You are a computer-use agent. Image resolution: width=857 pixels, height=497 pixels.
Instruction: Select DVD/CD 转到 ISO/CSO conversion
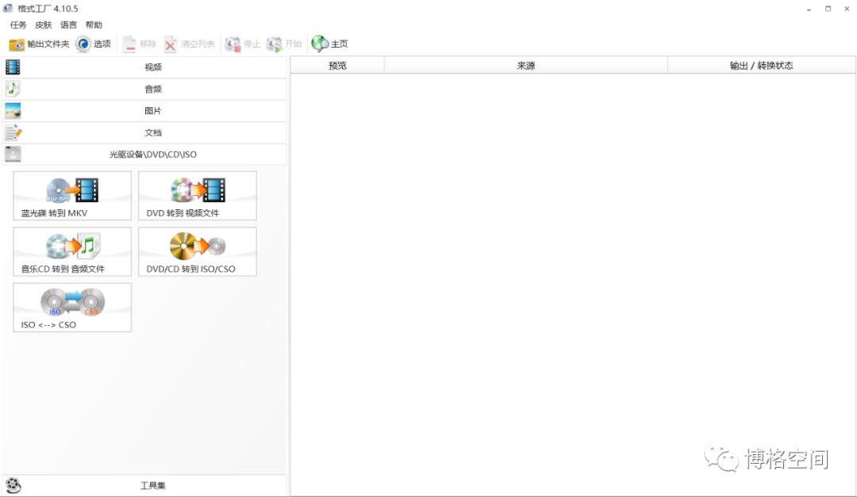click(198, 252)
